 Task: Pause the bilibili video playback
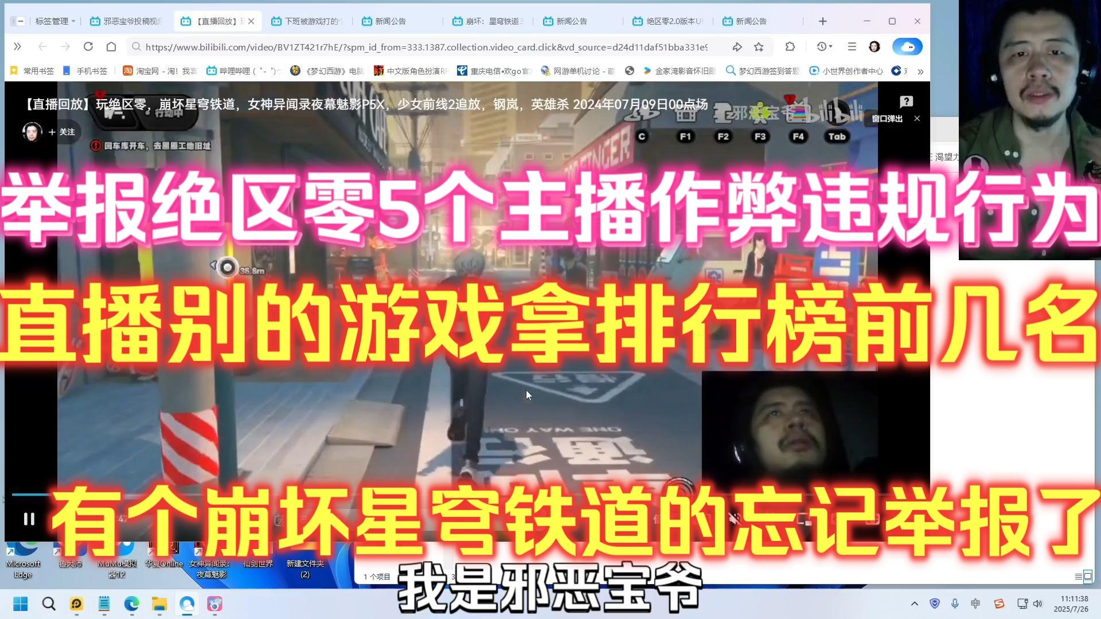pos(29,519)
